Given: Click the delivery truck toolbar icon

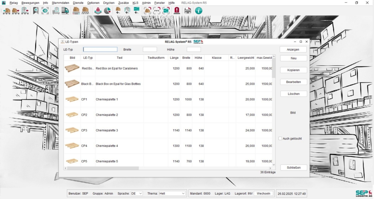Looking at the screenshot, I should point(65,11).
